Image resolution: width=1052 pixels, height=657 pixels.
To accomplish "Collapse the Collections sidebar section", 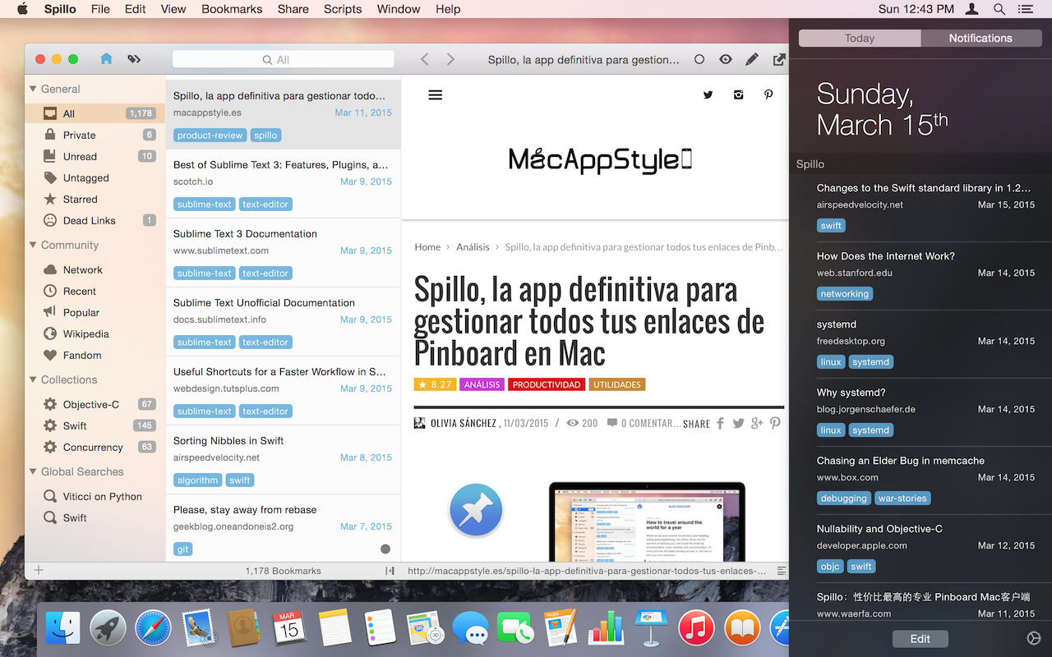I will (33, 379).
